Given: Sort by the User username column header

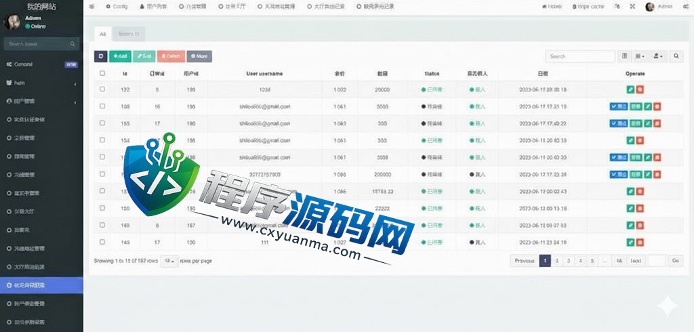Looking at the screenshot, I should click(264, 73).
